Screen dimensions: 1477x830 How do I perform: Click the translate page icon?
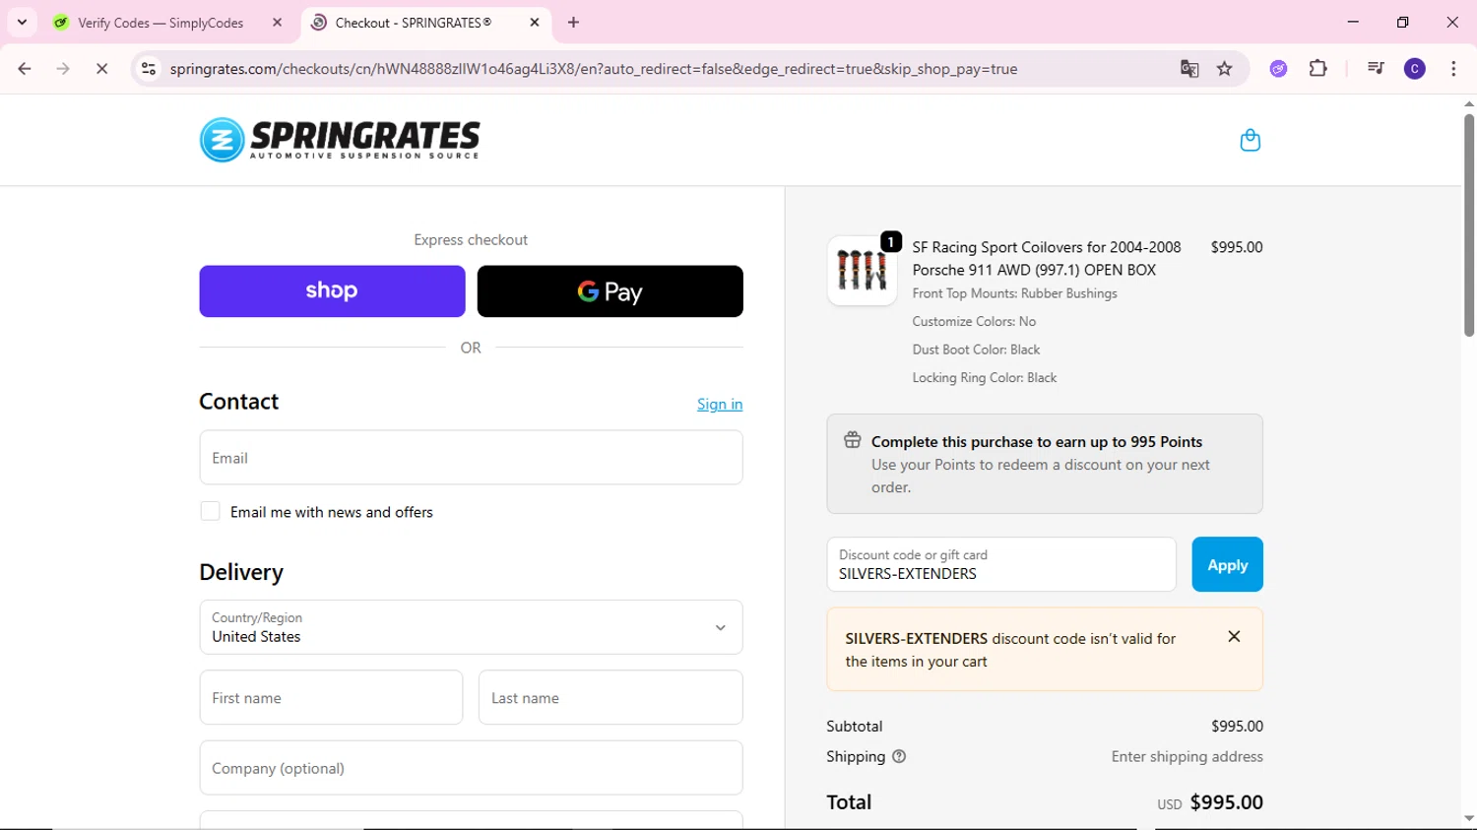pos(1189,69)
